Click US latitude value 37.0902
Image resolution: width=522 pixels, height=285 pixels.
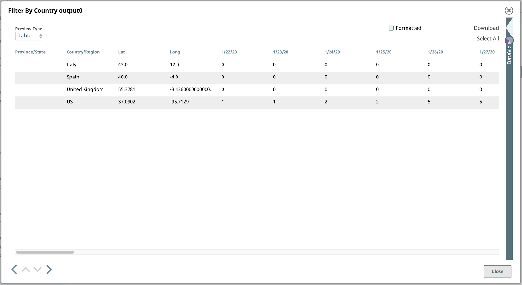[127, 102]
